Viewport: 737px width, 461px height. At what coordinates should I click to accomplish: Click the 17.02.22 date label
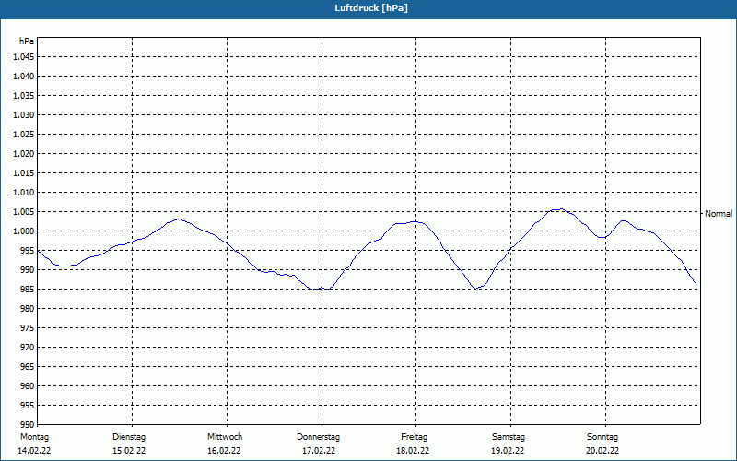[x=319, y=451]
